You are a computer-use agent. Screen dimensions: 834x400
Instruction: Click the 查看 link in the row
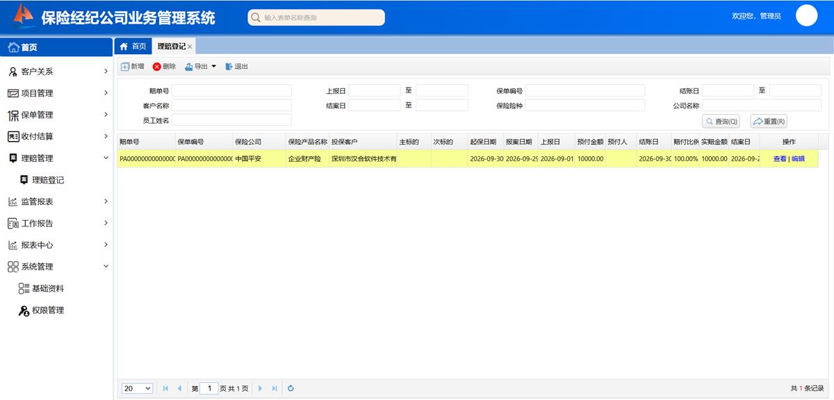click(780, 159)
